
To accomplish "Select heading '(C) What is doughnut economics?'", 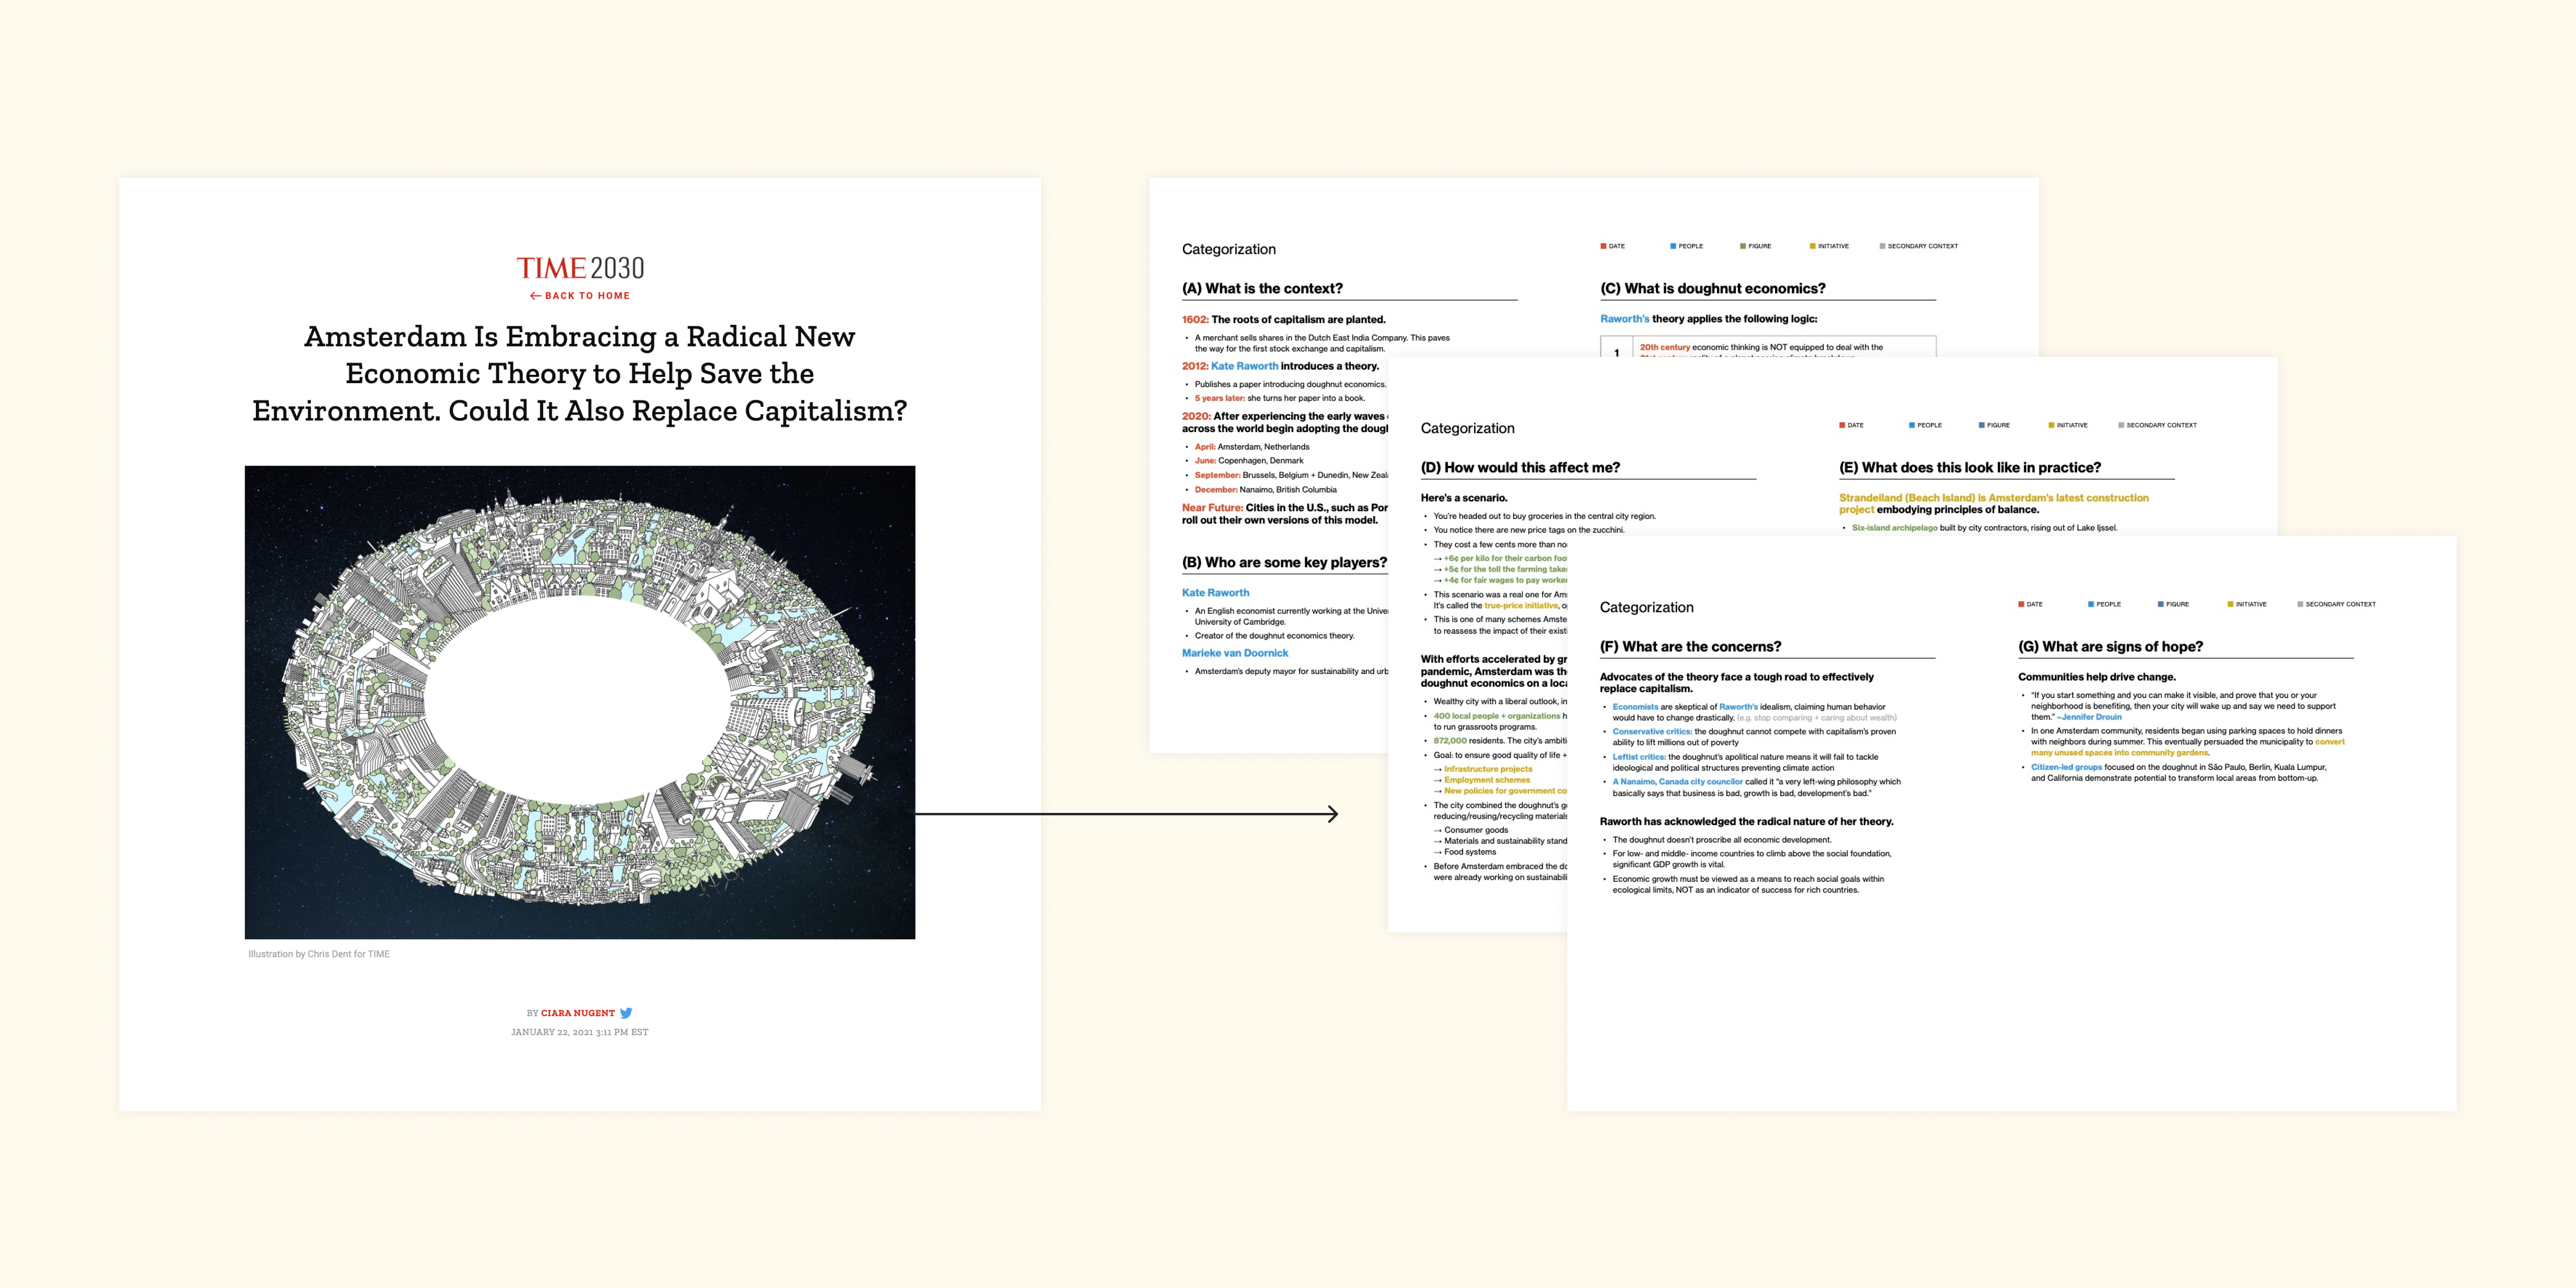I will tap(1712, 289).
